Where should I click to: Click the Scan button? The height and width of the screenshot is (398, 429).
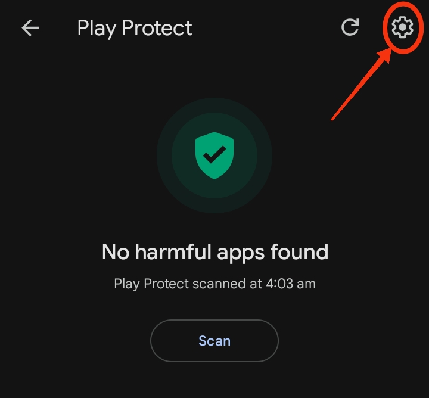click(214, 341)
